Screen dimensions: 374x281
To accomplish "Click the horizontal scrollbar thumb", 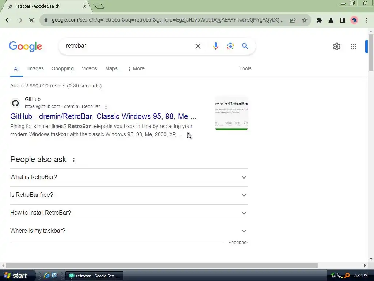I will [x=162, y=266].
